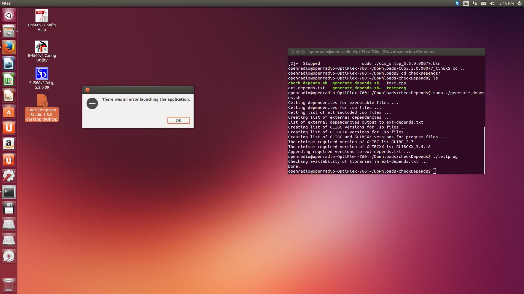
Task: Open the Files file manager icon
Action: [9, 31]
